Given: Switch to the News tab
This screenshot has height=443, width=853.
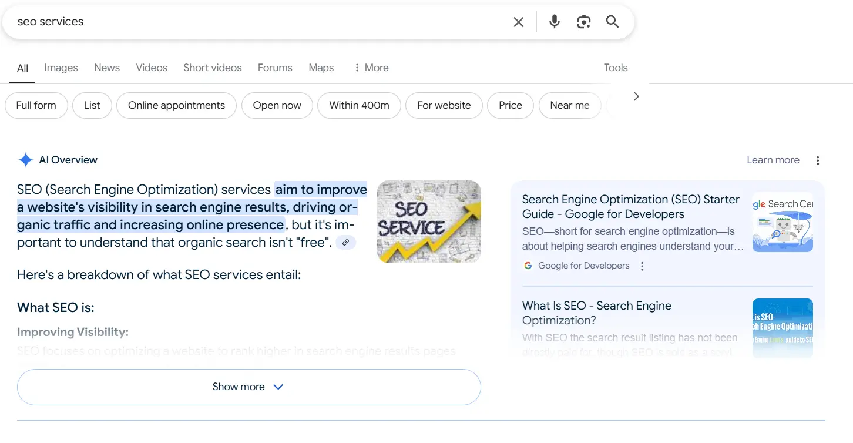Looking at the screenshot, I should pos(107,68).
